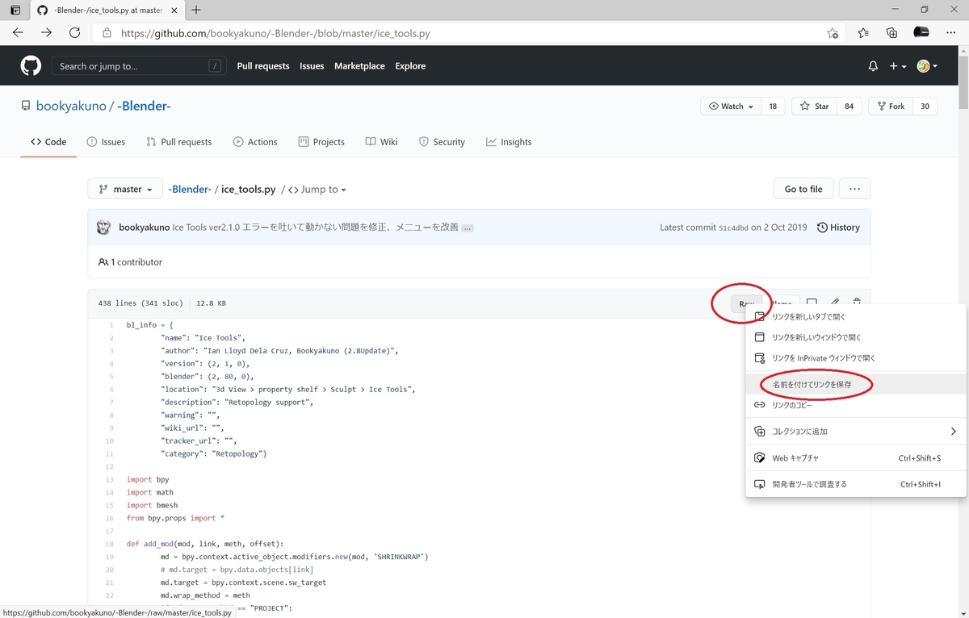Click the browser forward arrow
This screenshot has width=969, height=618.
click(x=46, y=33)
